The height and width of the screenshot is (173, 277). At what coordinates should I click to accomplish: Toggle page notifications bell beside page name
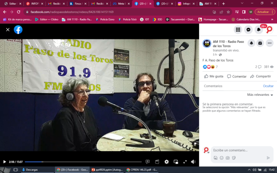coord(251,43)
